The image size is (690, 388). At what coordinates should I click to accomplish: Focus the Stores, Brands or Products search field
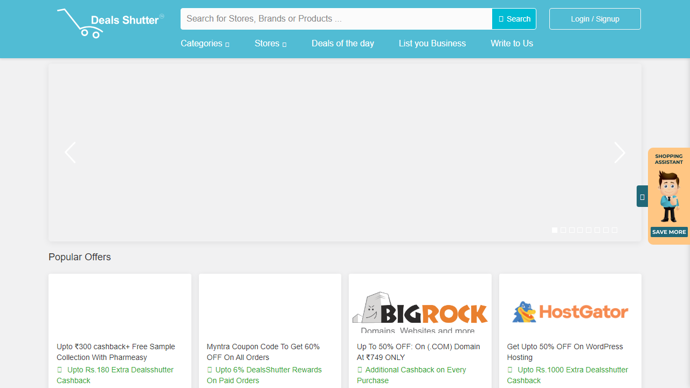click(x=336, y=19)
